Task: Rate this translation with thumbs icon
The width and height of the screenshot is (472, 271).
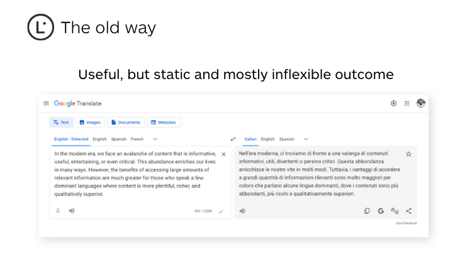Action: click(395, 211)
